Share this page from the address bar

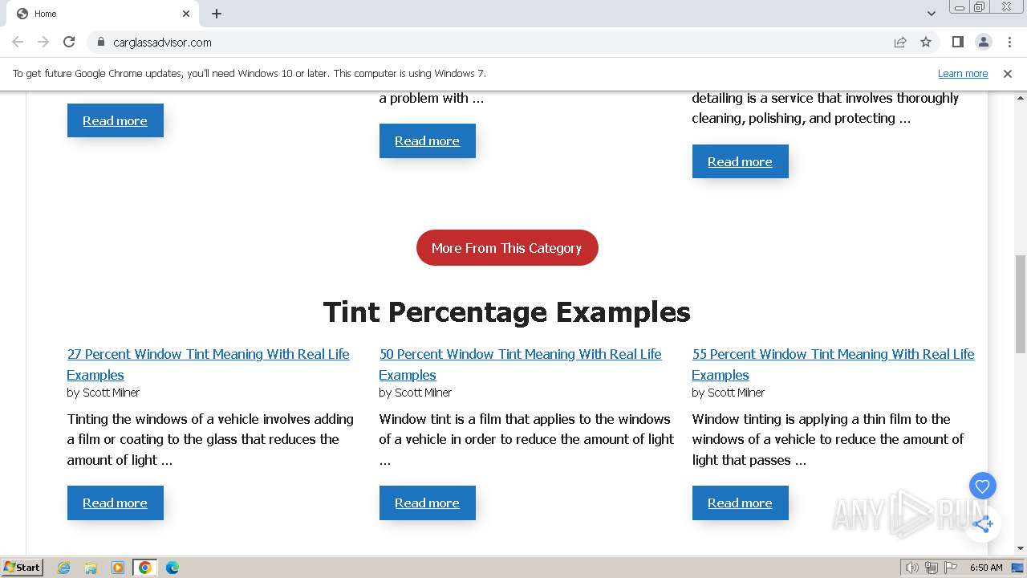(900, 42)
